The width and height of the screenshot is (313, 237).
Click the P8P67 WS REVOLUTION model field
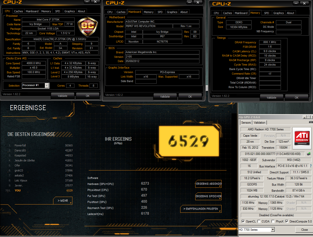pos(148,26)
